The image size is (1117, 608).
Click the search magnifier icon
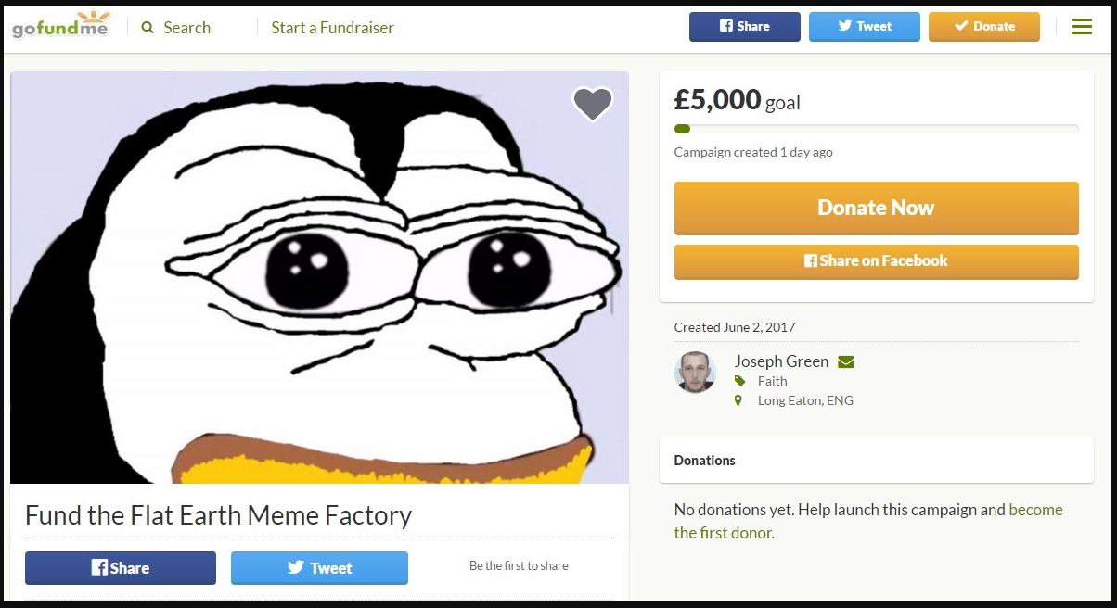click(148, 28)
